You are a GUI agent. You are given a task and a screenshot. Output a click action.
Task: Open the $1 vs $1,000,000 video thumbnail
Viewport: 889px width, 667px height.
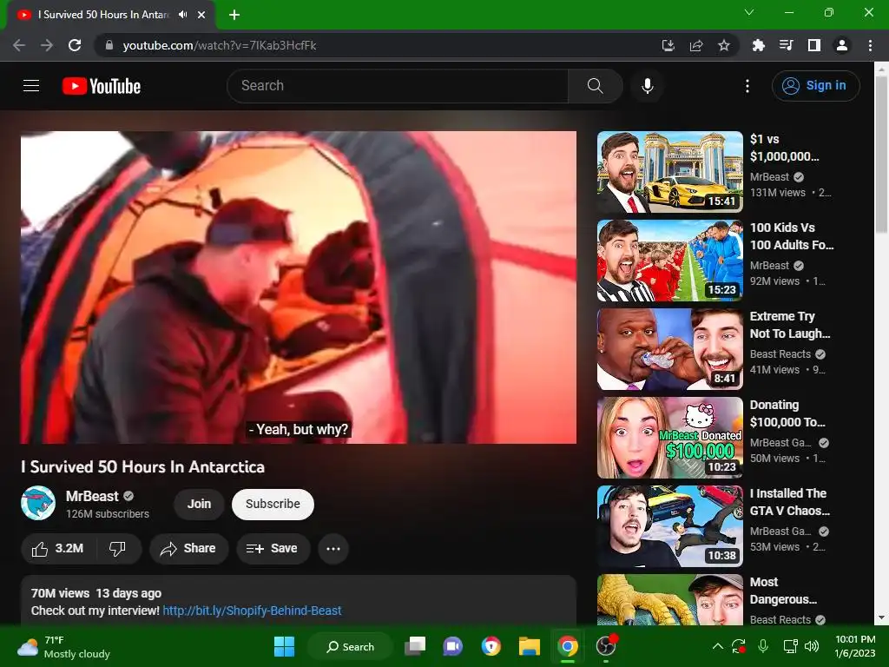(669, 172)
